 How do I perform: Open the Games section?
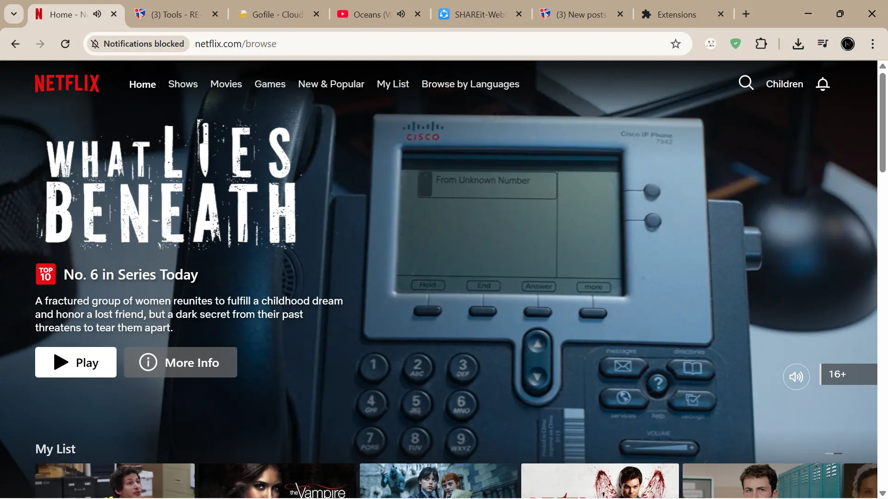[270, 84]
